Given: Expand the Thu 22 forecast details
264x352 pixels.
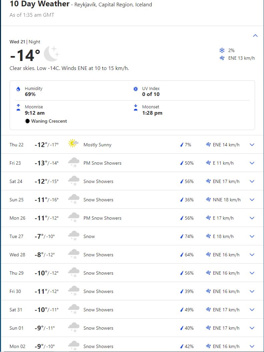Looking at the screenshot, I should [252, 145].
